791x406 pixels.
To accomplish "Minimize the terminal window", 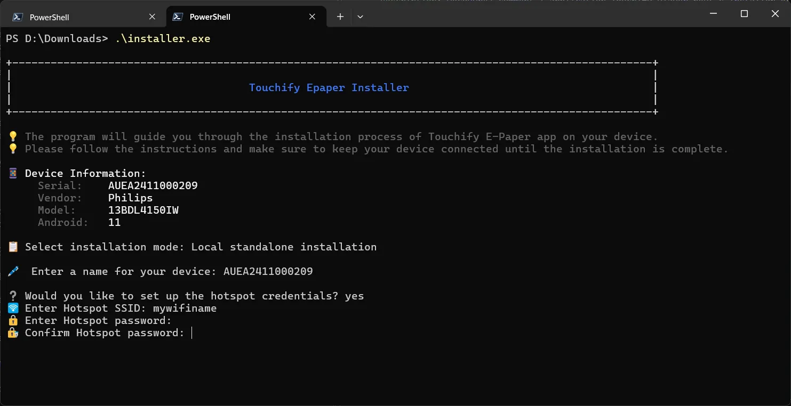I will pos(713,14).
